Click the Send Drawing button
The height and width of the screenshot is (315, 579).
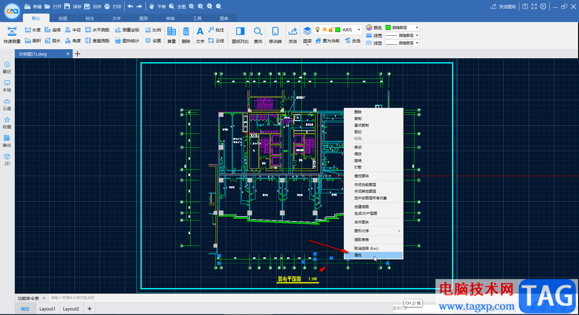click(x=503, y=6)
